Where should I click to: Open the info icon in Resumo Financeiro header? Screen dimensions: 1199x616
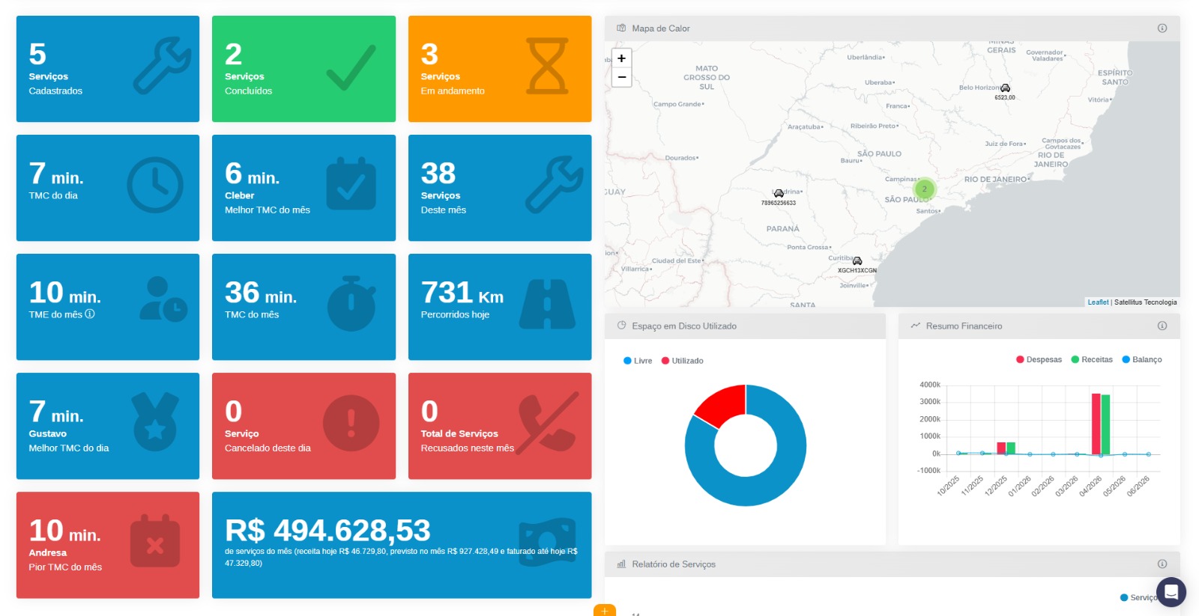pyautogui.click(x=1162, y=326)
